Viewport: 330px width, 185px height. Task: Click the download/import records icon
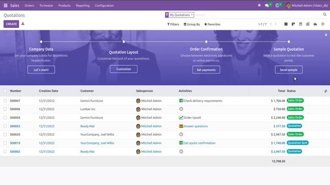click(x=23, y=24)
